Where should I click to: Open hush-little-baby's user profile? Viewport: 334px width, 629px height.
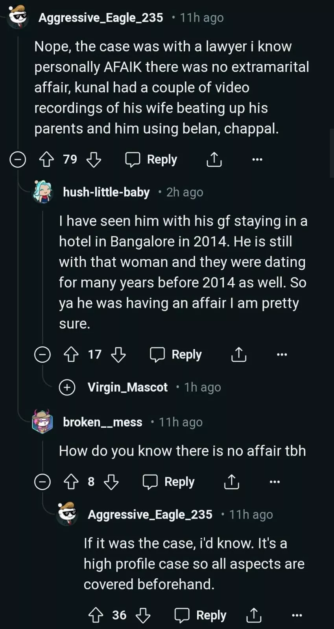106,192
